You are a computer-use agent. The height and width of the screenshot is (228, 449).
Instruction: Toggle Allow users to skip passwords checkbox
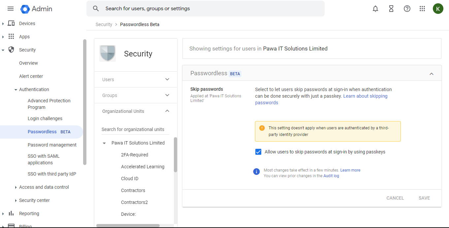(x=258, y=152)
